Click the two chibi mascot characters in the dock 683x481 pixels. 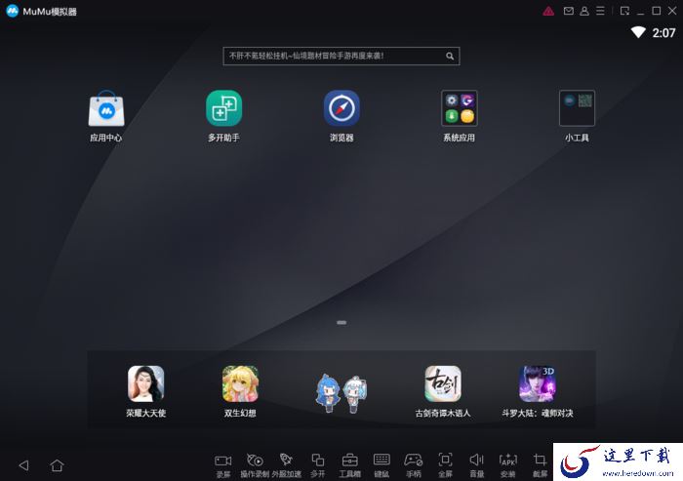pyautogui.click(x=341, y=393)
